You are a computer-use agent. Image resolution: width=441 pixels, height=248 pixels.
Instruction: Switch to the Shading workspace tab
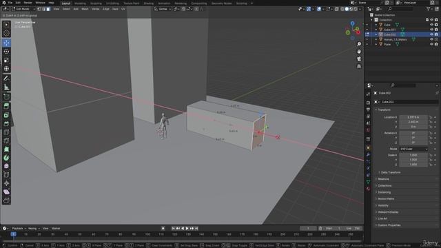[149, 3]
